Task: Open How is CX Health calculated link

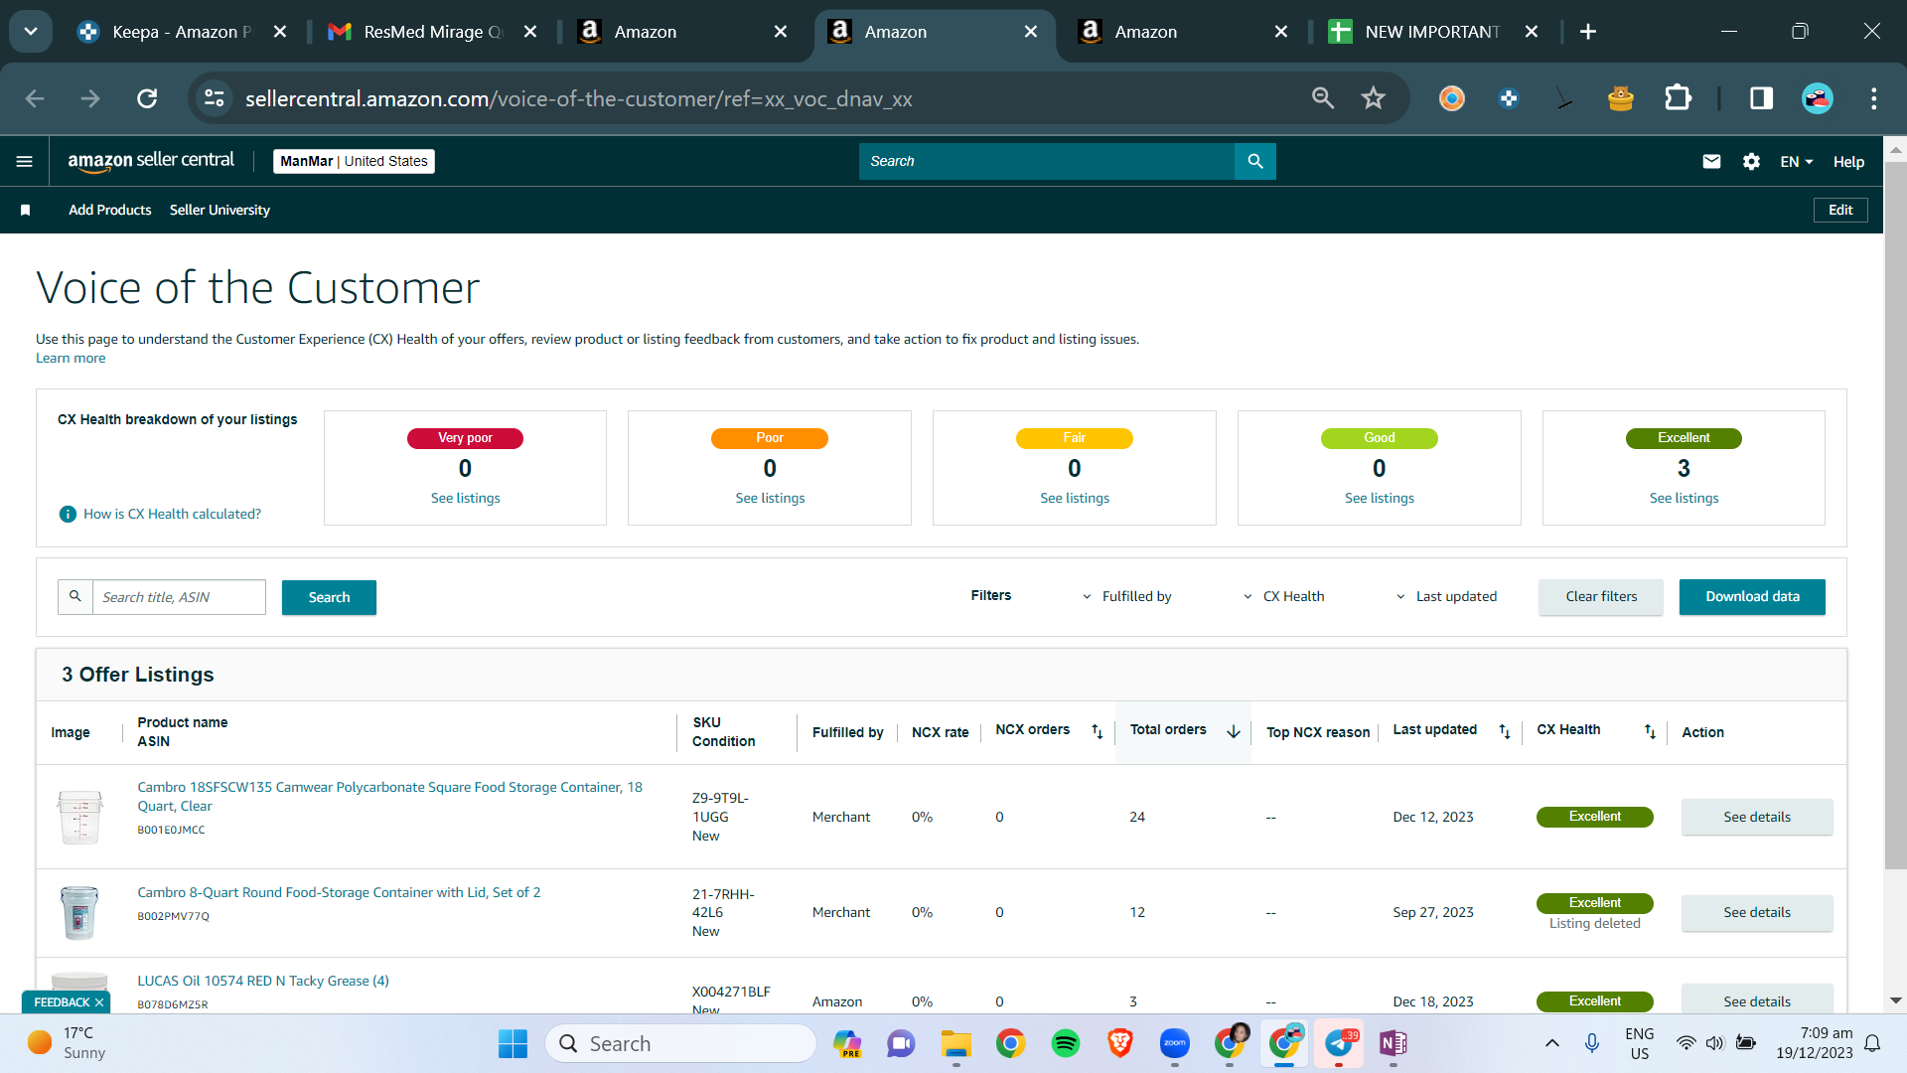Action: (172, 514)
